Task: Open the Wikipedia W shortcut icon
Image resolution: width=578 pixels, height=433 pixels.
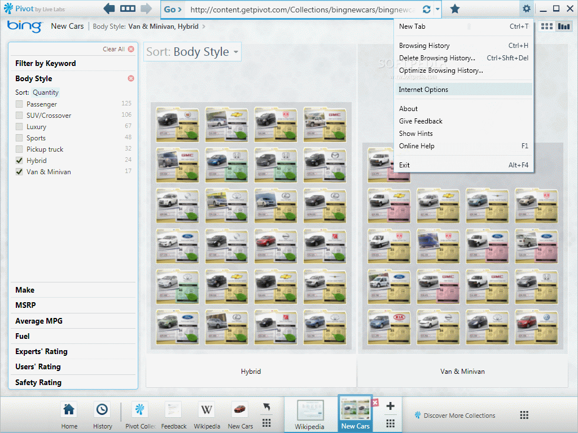Action: (x=207, y=409)
